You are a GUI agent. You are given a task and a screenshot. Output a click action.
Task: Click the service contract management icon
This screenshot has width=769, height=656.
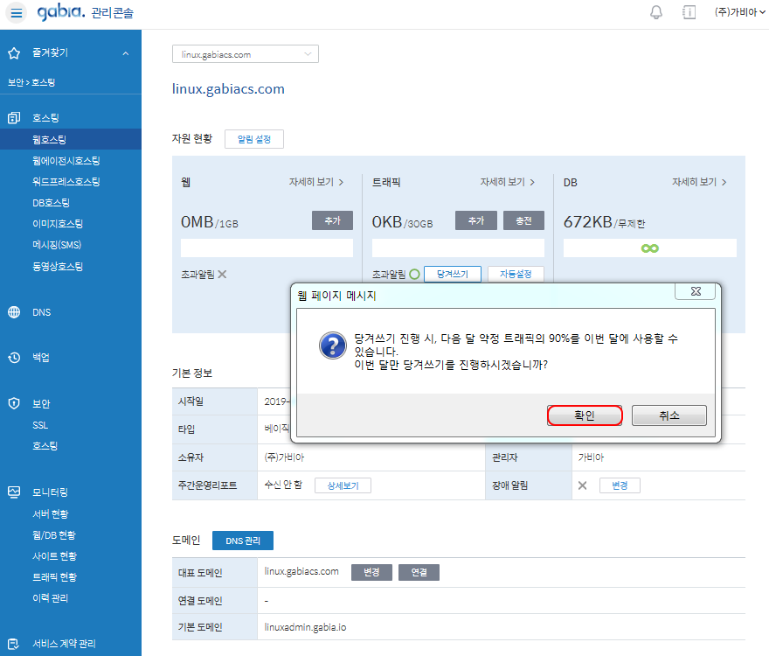click(x=14, y=644)
